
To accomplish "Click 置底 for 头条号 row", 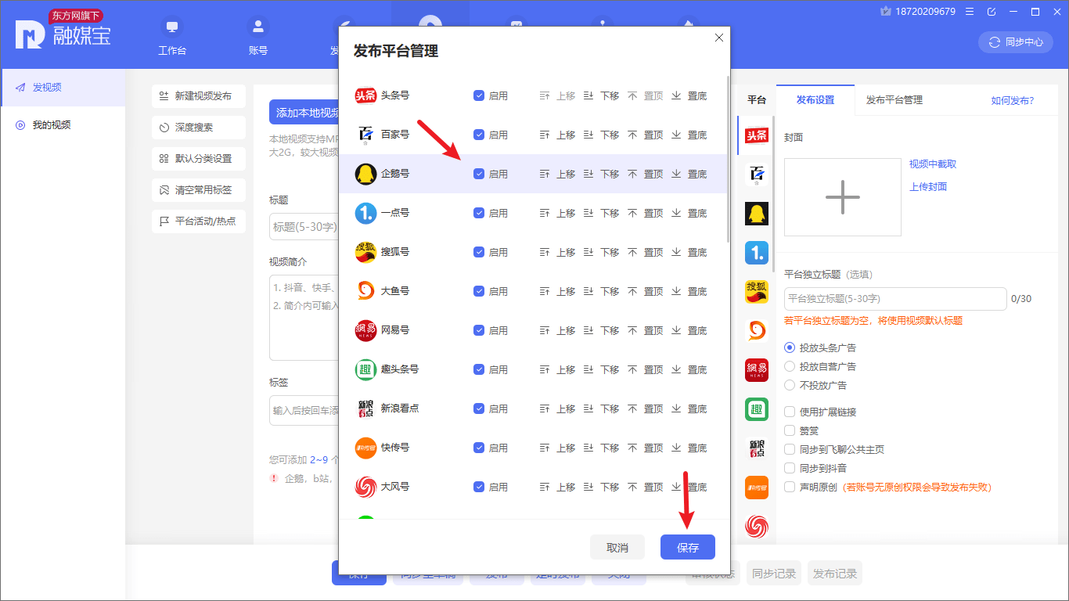I will pos(689,95).
